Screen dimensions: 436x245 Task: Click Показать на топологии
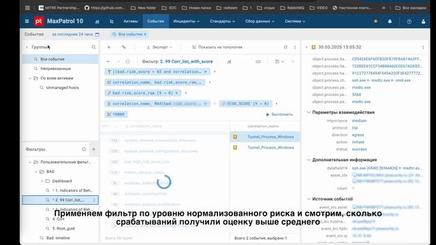click(x=217, y=47)
